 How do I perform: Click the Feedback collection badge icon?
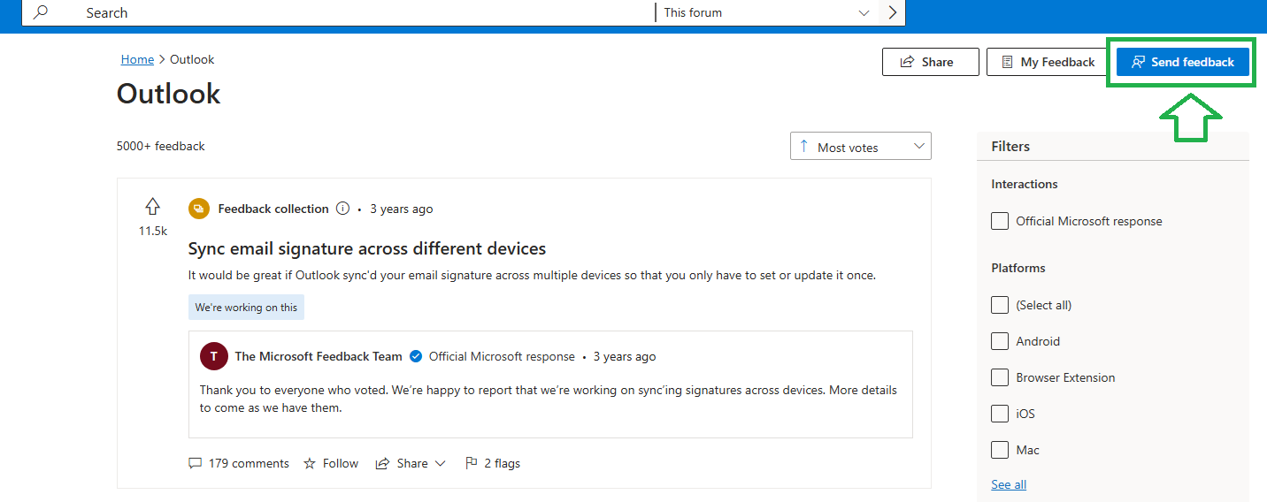(199, 209)
